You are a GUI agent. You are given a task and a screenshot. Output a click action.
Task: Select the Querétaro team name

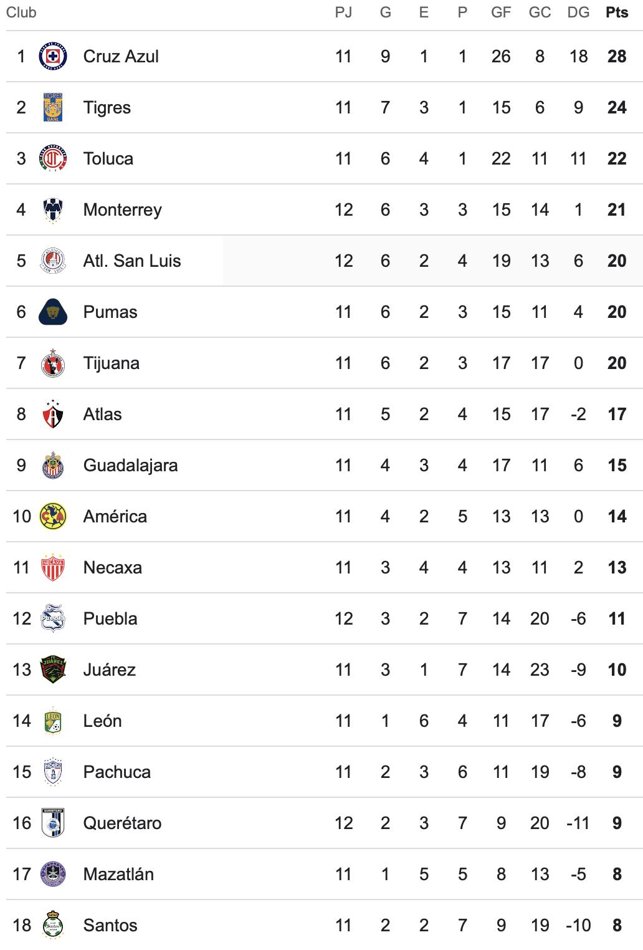[x=122, y=823]
